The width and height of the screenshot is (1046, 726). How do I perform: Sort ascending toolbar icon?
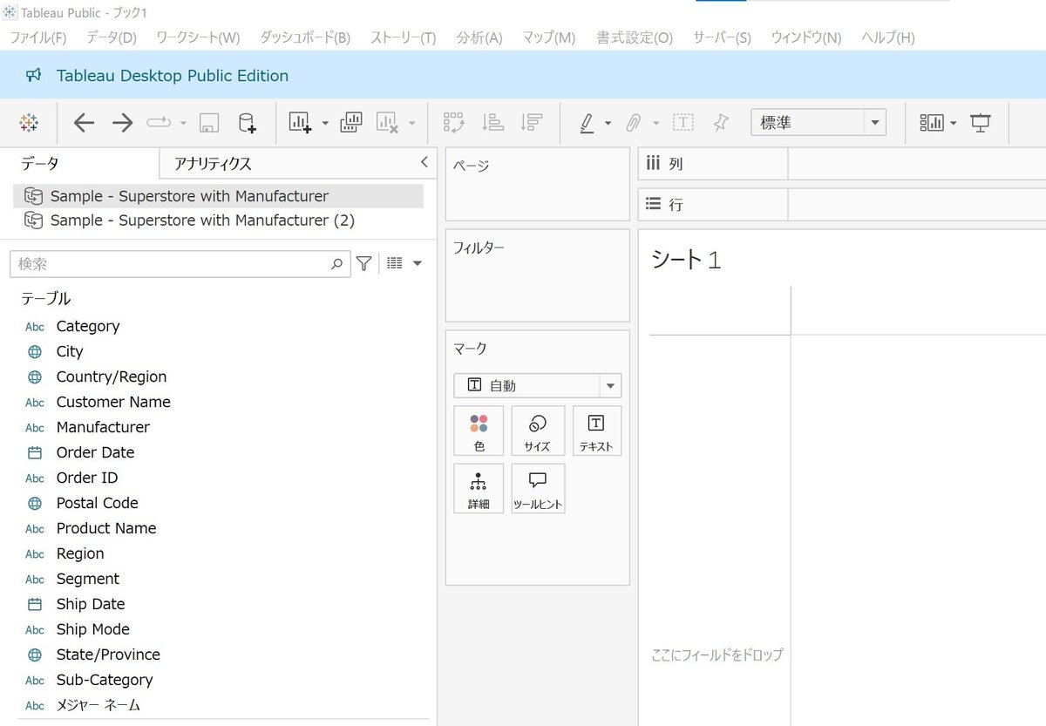click(492, 123)
